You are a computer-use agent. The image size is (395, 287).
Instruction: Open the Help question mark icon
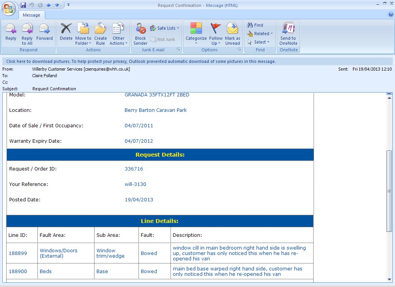pyautogui.click(x=390, y=15)
